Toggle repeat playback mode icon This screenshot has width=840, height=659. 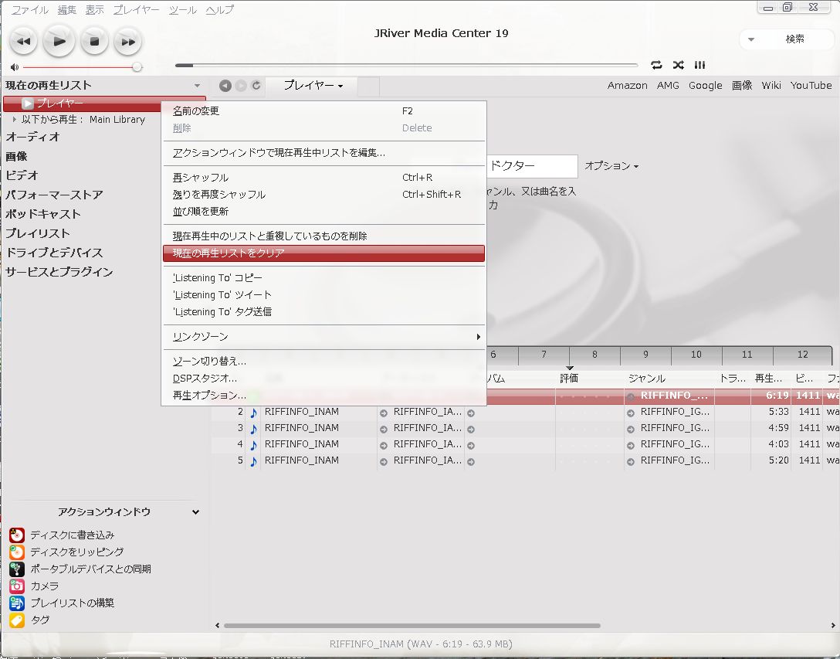pos(656,65)
